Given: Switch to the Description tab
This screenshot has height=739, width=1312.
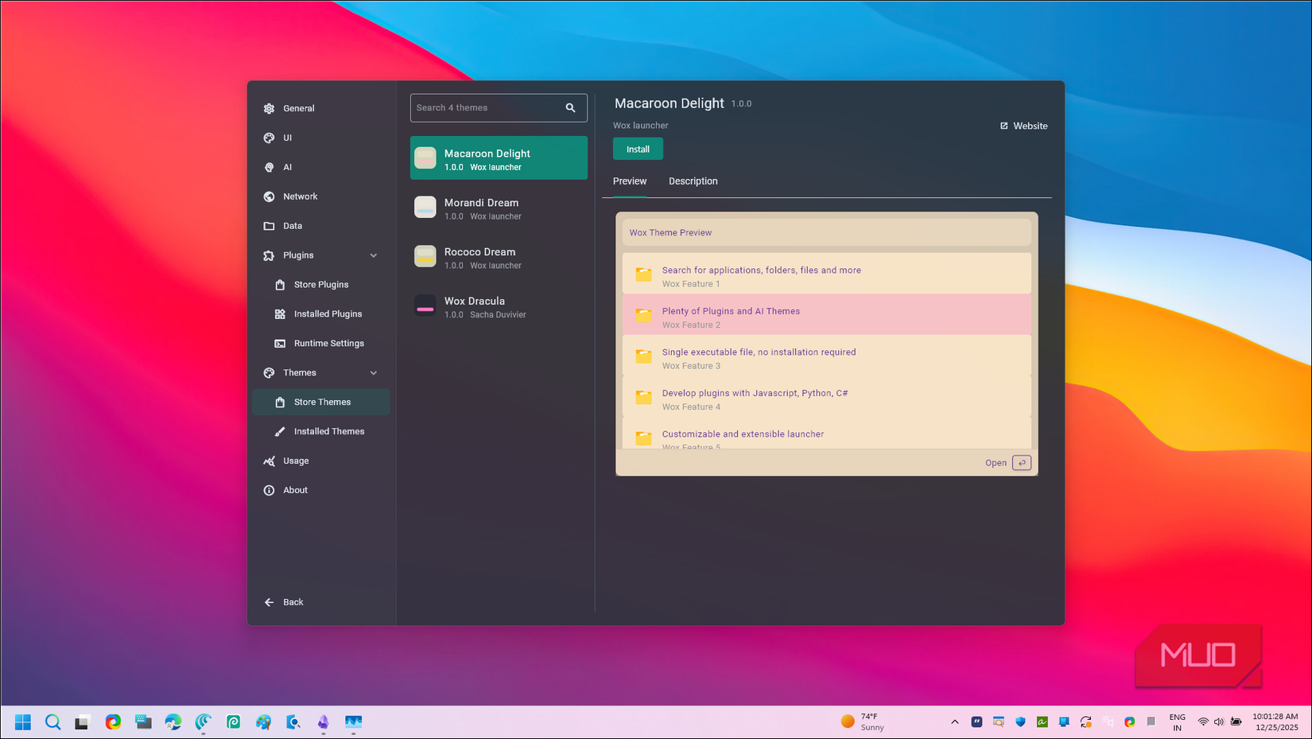Looking at the screenshot, I should [x=693, y=181].
